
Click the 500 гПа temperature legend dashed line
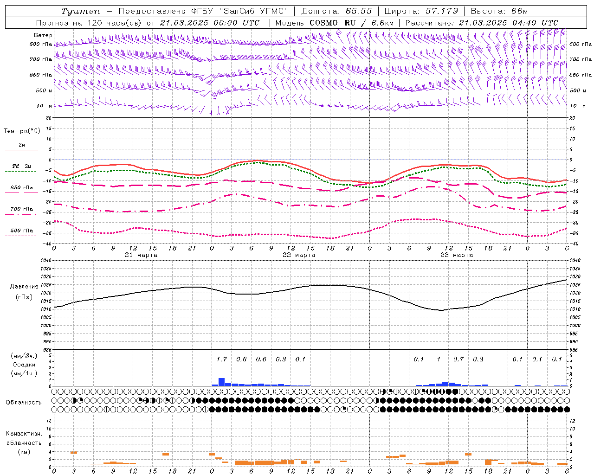point(21,236)
